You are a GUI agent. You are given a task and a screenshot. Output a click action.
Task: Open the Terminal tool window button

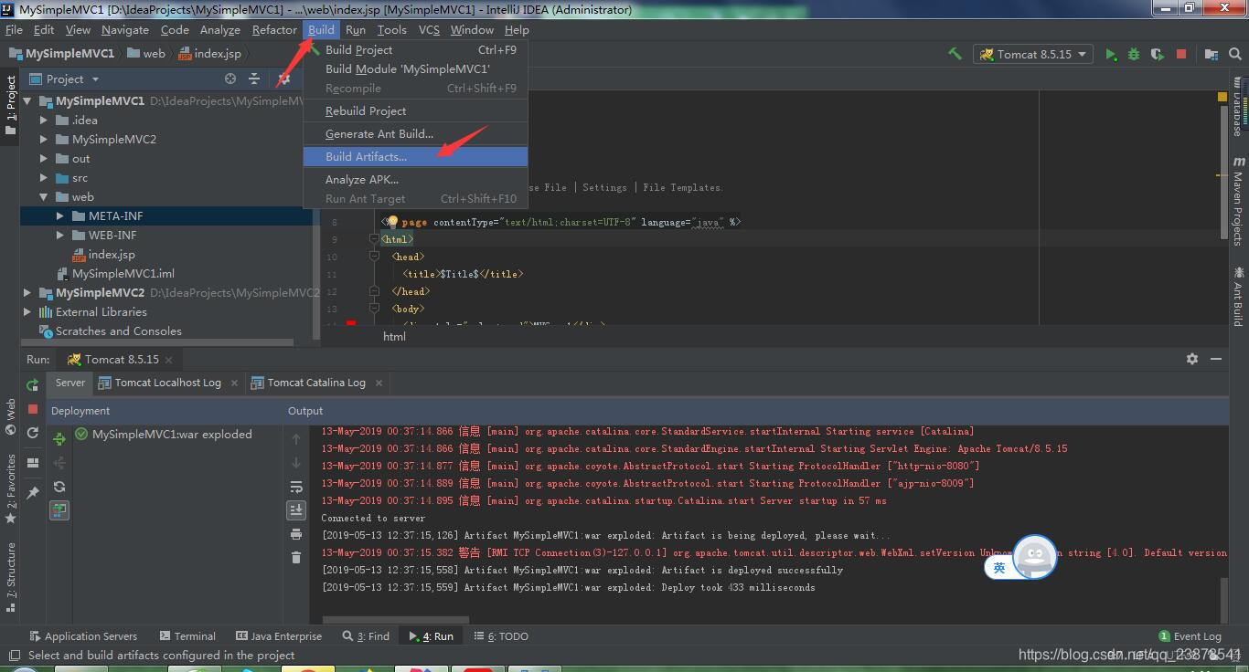point(187,635)
